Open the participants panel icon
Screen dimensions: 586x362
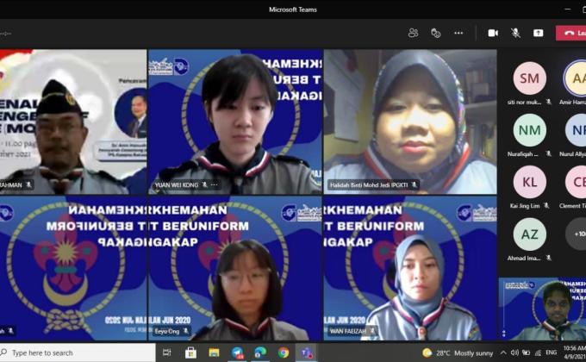click(413, 33)
